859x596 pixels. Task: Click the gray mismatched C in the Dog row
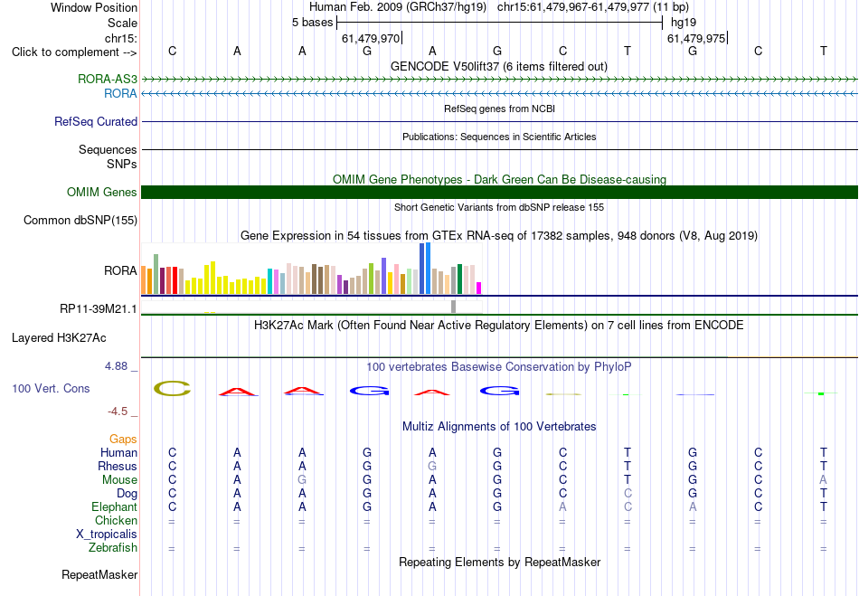[628, 494]
